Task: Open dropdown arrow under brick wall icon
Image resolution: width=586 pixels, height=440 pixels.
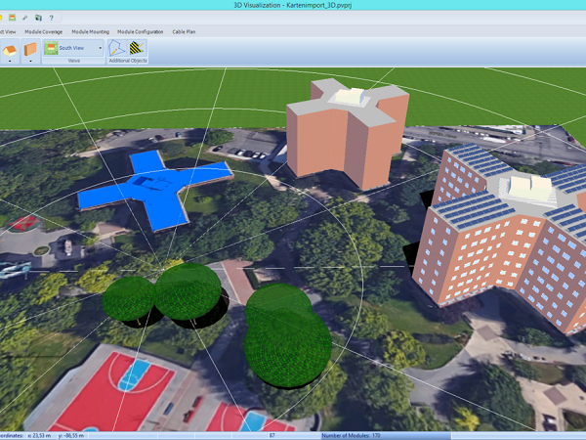Action: (x=30, y=62)
